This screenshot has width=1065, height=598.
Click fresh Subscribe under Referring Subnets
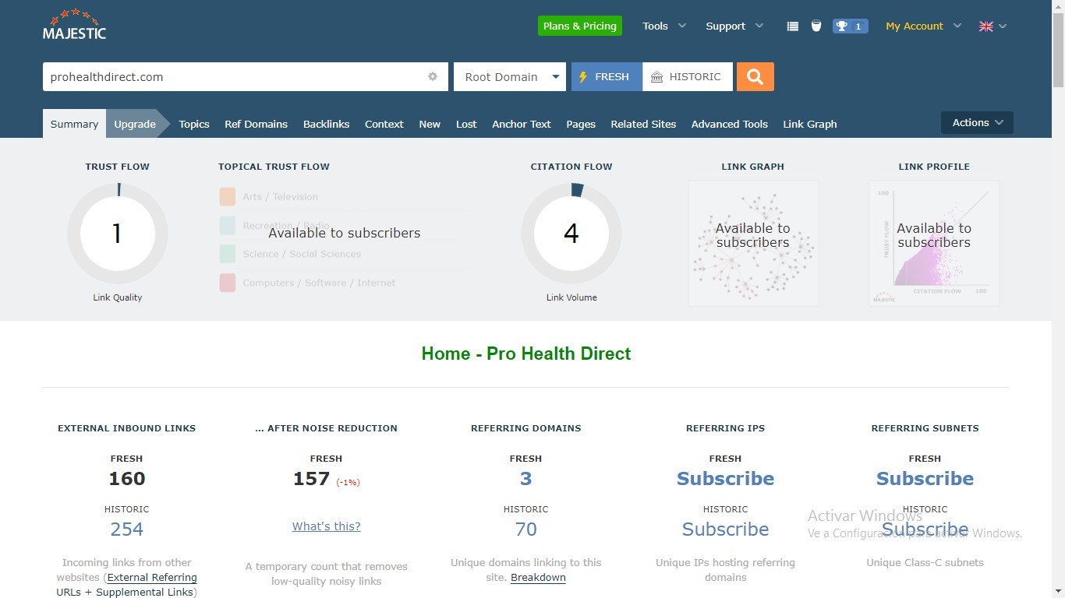925,479
